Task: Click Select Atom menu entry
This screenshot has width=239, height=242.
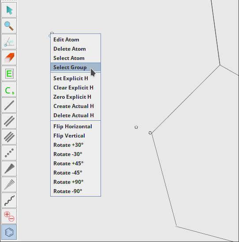Action: tap(76, 58)
